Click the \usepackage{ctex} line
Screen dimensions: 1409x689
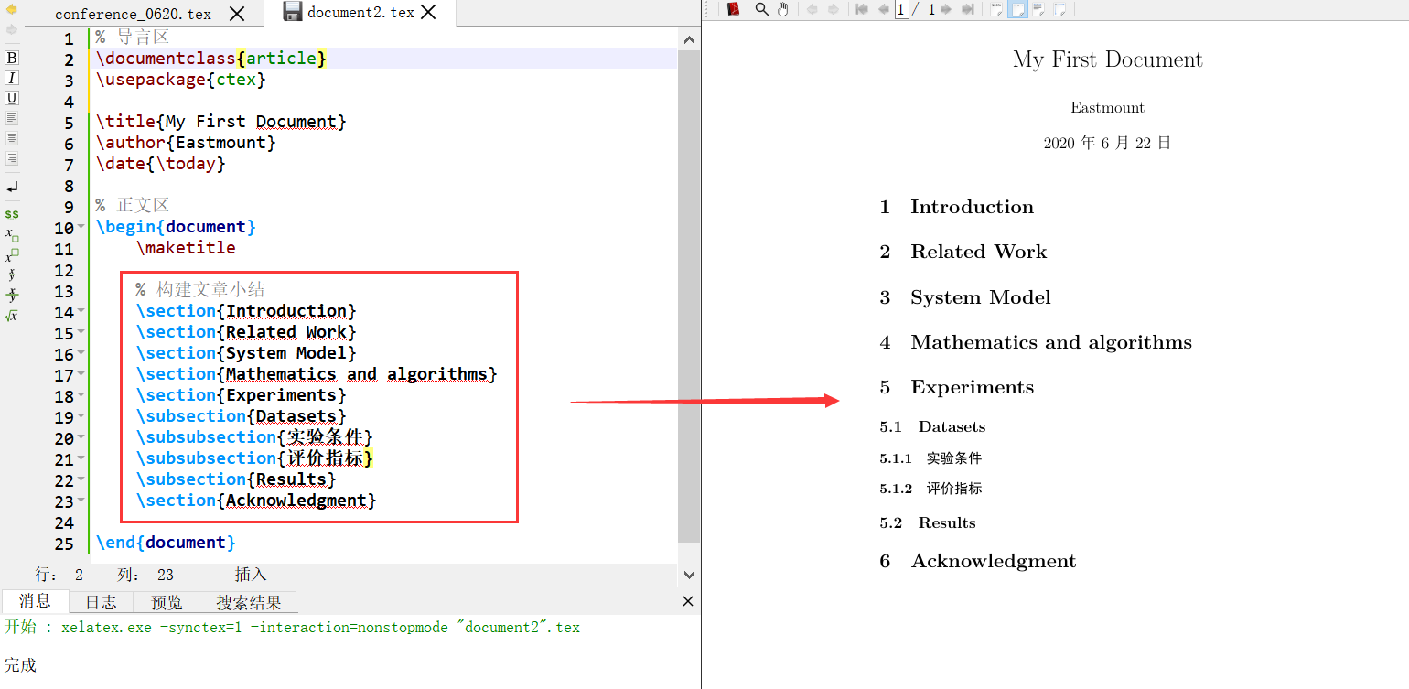pos(181,80)
